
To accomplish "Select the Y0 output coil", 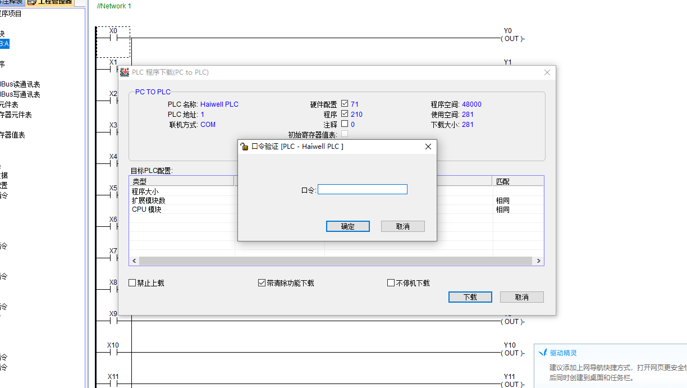I will (x=511, y=39).
